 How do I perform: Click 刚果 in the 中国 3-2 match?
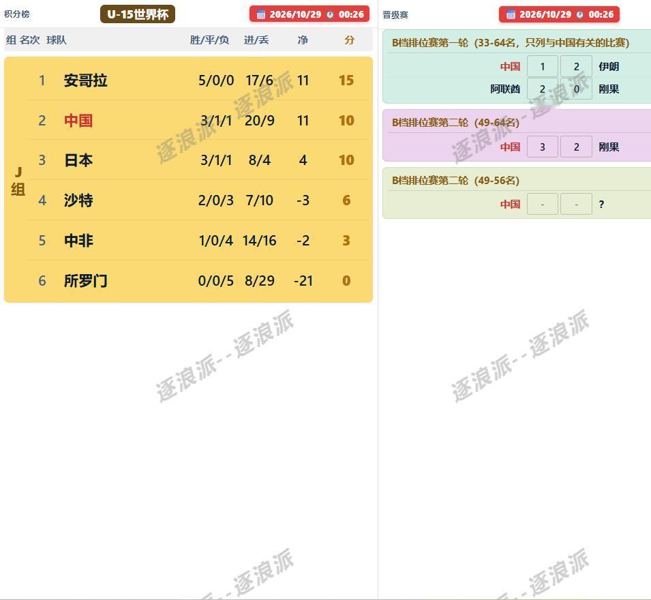[x=609, y=147]
